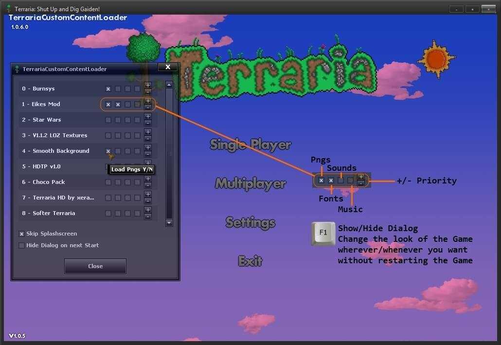Click the tree icon in Terraria window title
Image resolution: width=501 pixels, height=345 pixels.
tap(9, 8)
